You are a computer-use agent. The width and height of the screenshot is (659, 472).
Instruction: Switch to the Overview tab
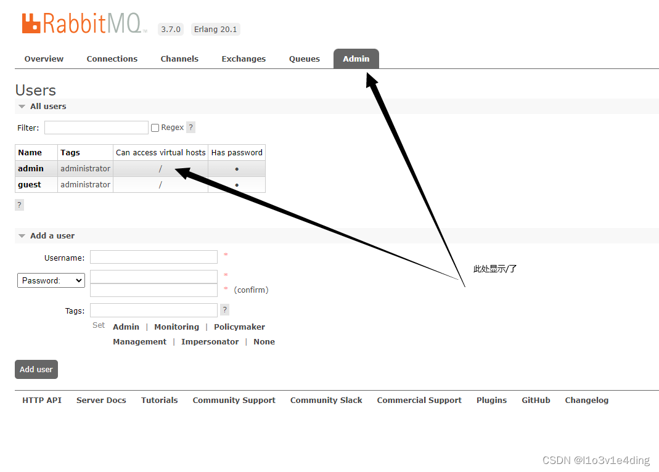click(44, 59)
